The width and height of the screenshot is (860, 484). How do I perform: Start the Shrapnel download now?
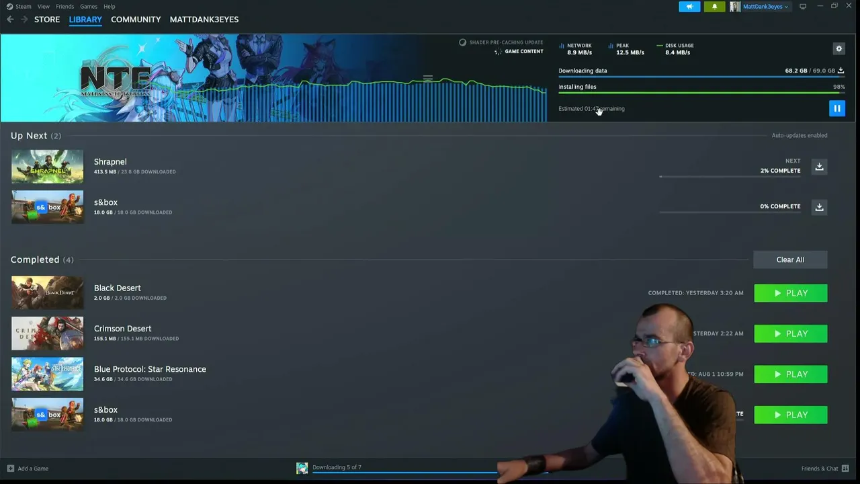819,167
